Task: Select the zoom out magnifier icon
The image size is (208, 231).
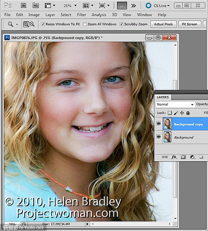Action: point(32,24)
